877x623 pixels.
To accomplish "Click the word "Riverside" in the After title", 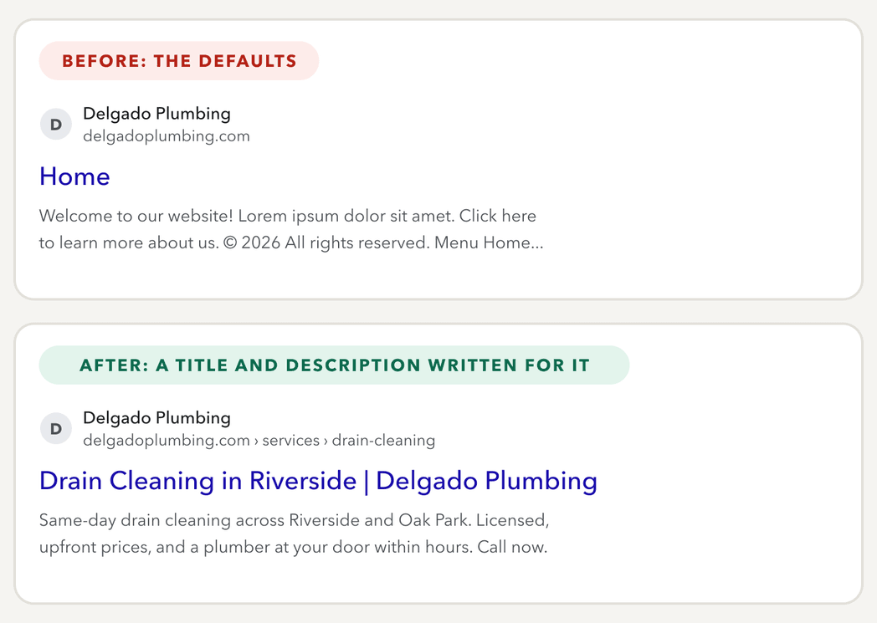I will pyautogui.click(x=303, y=481).
